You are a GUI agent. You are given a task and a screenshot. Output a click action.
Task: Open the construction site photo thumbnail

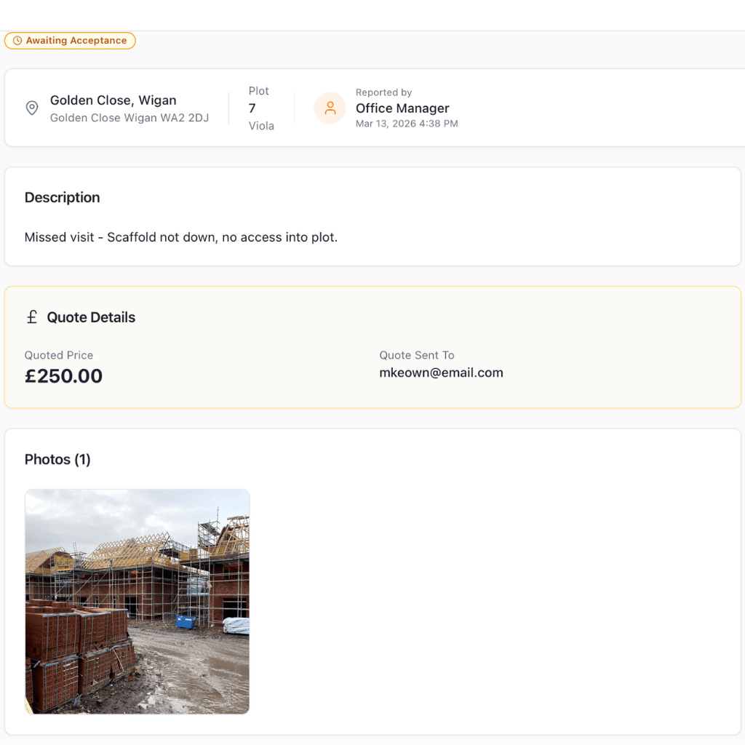pyautogui.click(x=138, y=601)
